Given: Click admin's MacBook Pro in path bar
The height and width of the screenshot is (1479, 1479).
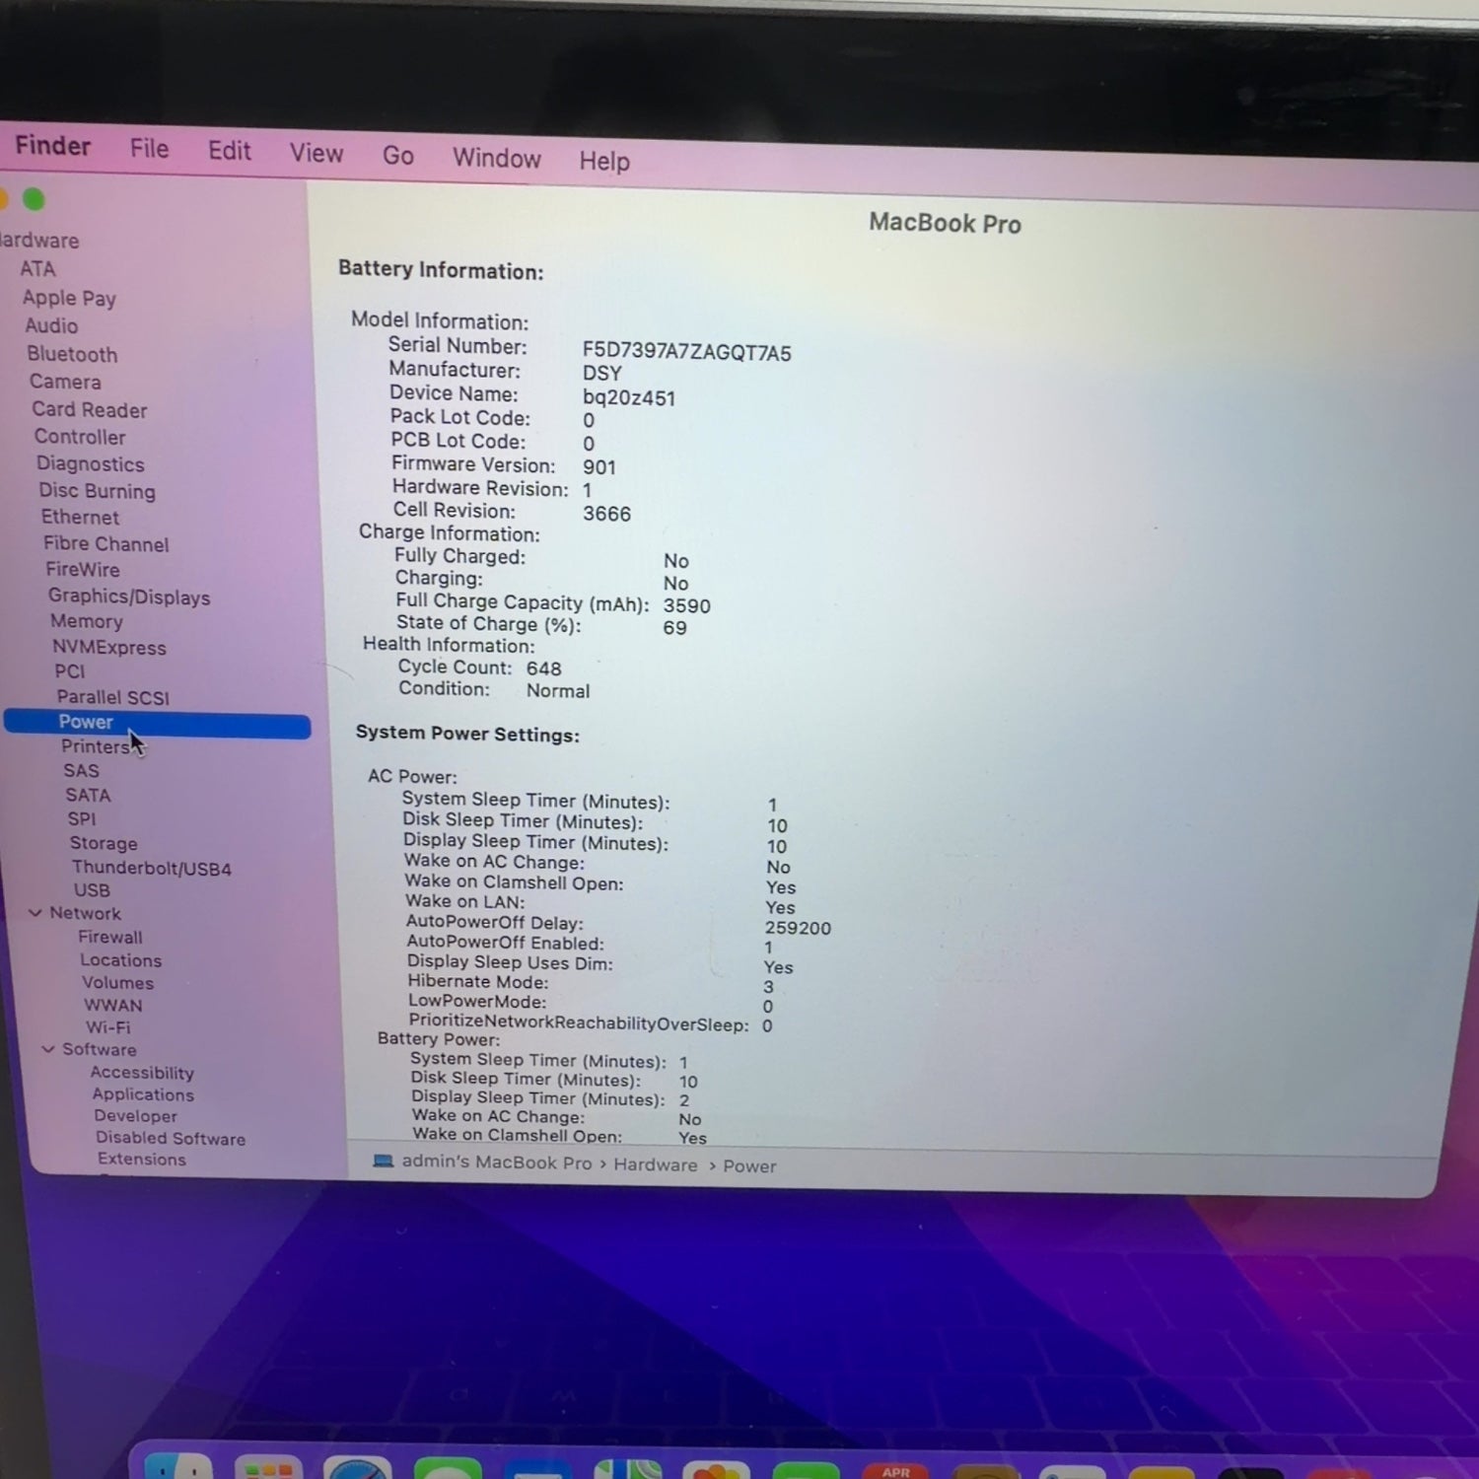Looking at the screenshot, I should click(x=496, y=1162).
